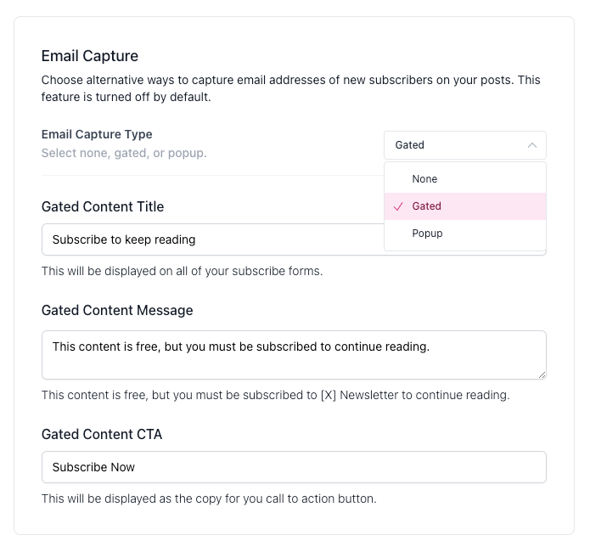This screenshot has height=552, width=590.
Task: Click the Gated Content Message label
Action: click(117, 310)
